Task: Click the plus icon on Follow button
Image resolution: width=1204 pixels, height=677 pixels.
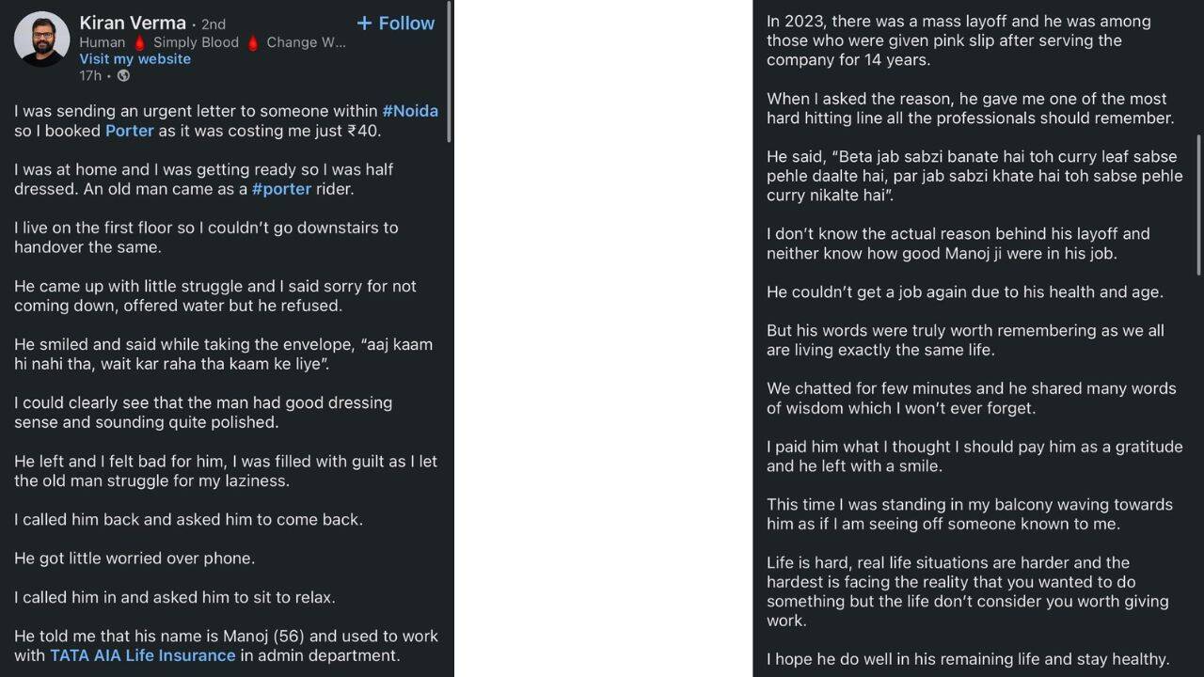Action: [364, 24]
